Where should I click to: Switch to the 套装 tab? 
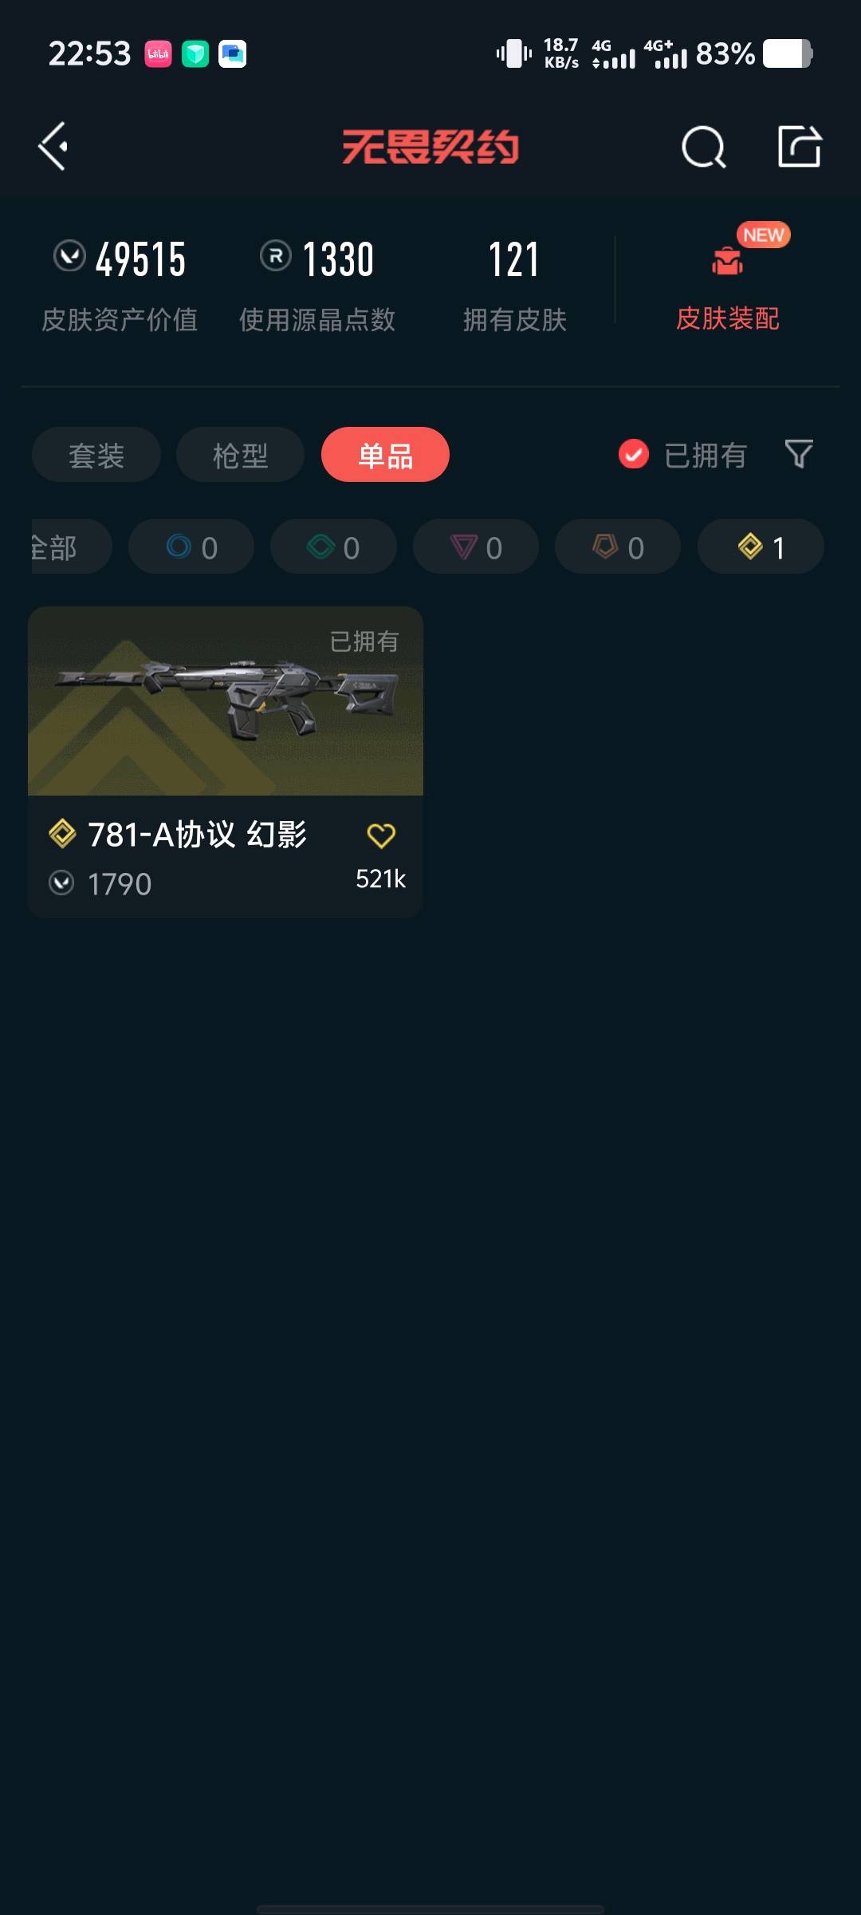point(96,455)
